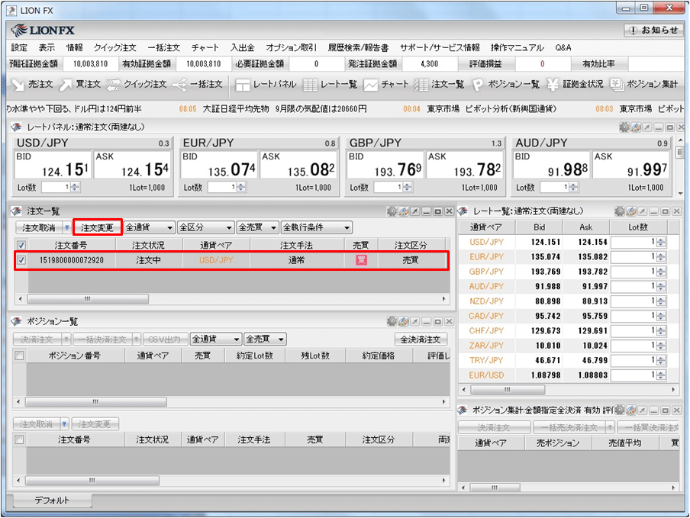Click Lot数 stepper in USD/JPY rate panel

(x=75, y=188)
